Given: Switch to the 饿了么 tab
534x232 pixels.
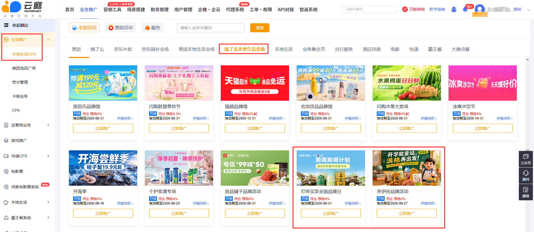Looking at the screenshot, I should (x=97, y=49).
